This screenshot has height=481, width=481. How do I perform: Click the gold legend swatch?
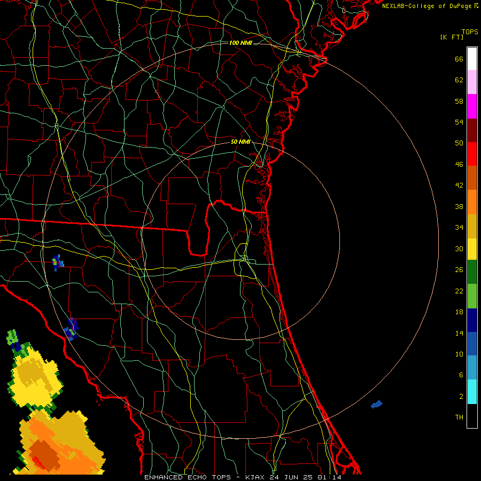472,226
